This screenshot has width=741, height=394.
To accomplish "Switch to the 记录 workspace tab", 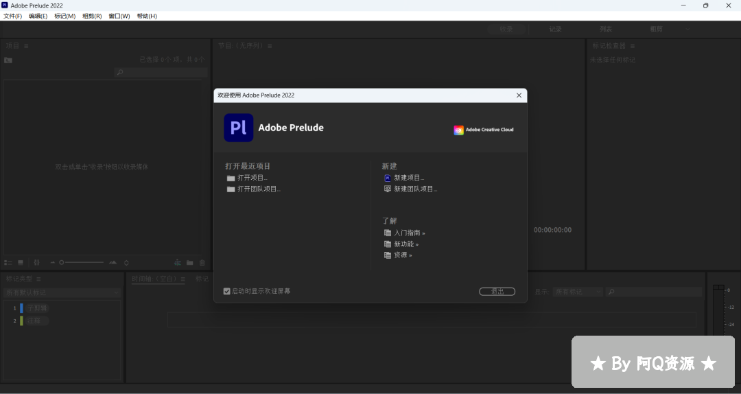I will (555, 29).
